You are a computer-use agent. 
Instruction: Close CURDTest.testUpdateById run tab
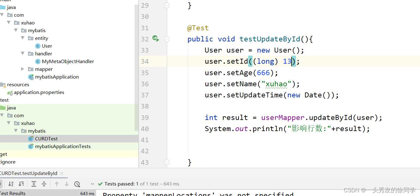click(62, 173)
